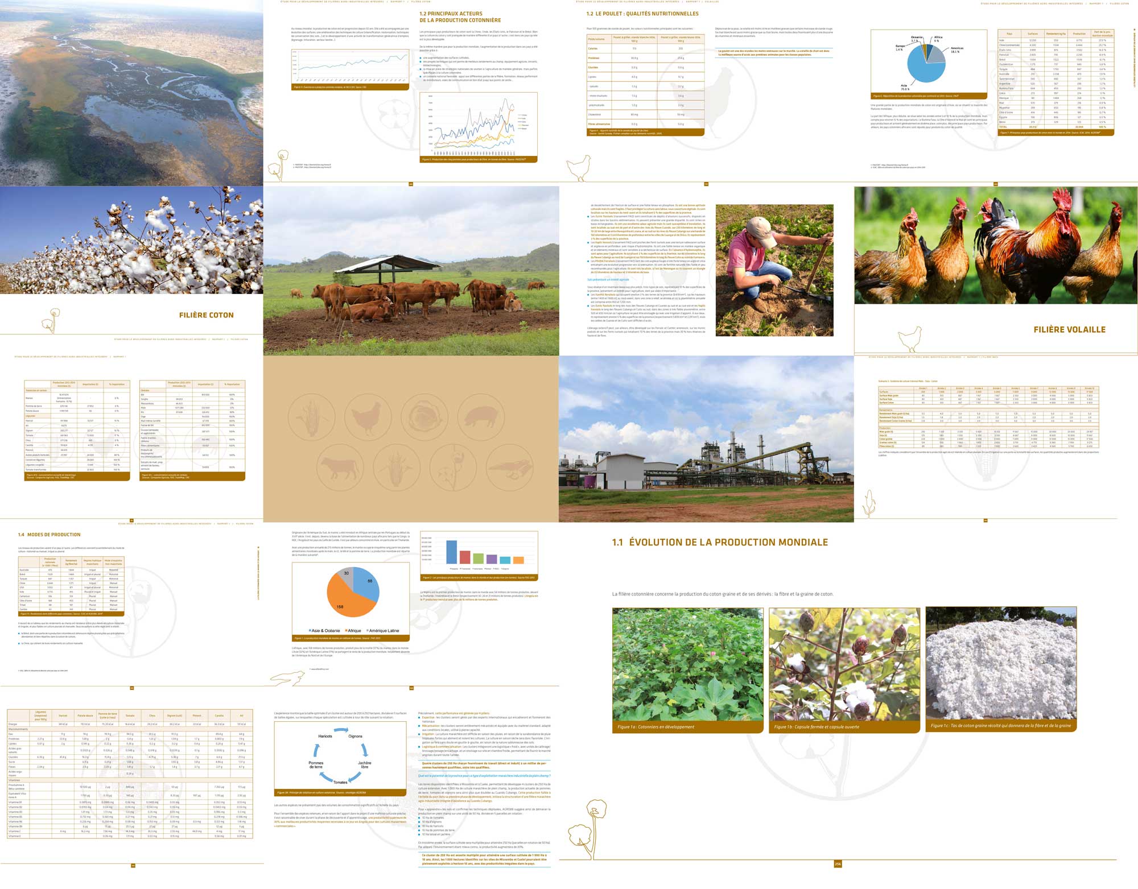Image resolution: width=1138 pixels, height=889 pixels.
Task: Click the cow silhouette circle icon
Action: click(x=340, y=469)
